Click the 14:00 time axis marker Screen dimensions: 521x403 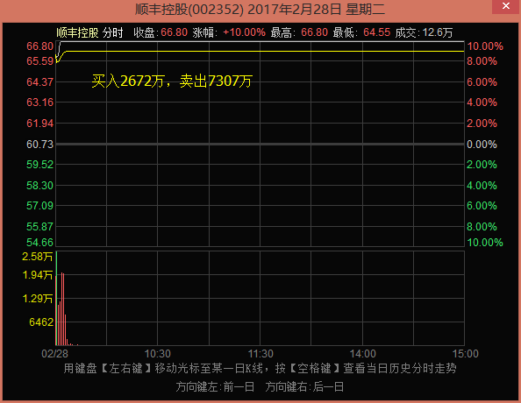pyautogui.click(x=362, y=354)
